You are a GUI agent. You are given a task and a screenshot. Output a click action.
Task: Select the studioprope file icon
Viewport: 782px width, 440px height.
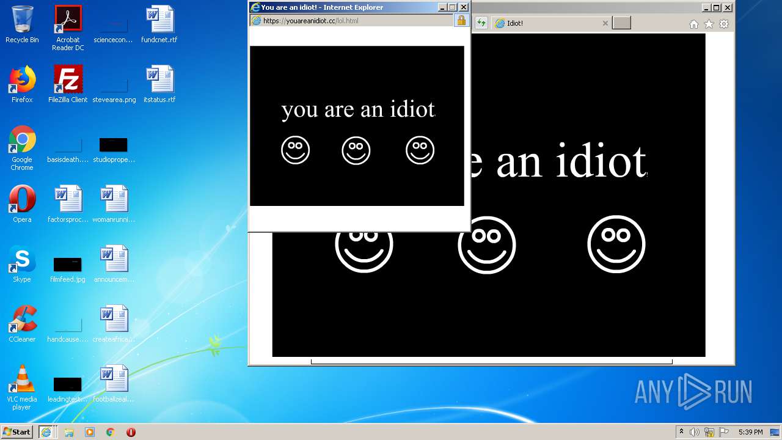[114, 148]
